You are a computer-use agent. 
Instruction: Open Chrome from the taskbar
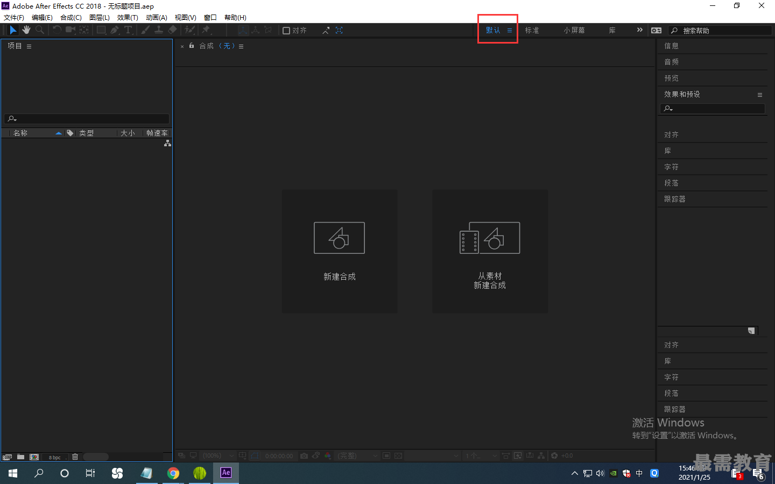click(x=173, y=473)
